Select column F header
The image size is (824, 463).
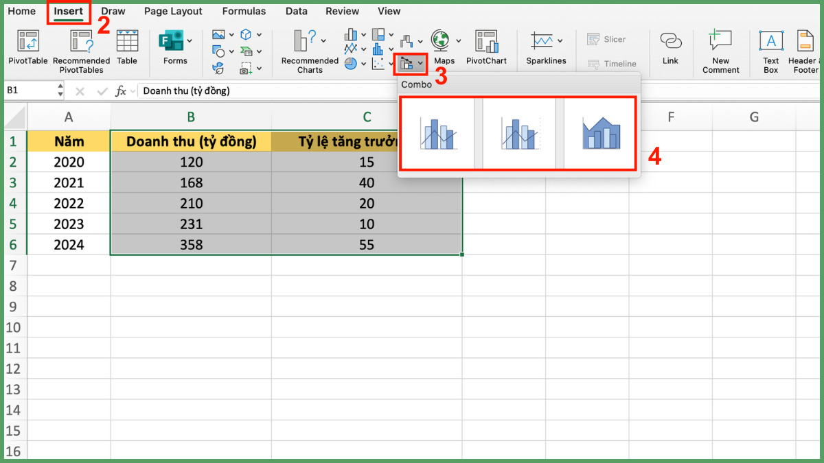[x=670, y=117]
